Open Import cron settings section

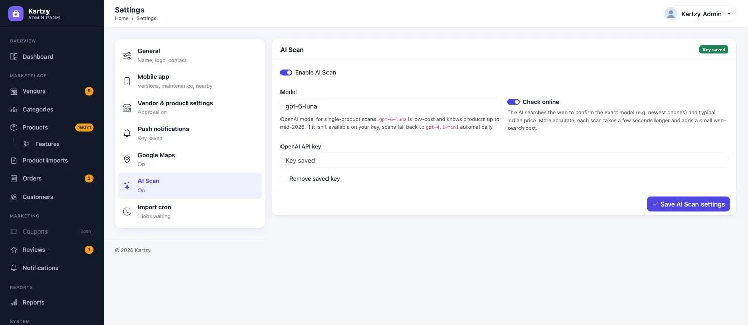click(190, 211)
